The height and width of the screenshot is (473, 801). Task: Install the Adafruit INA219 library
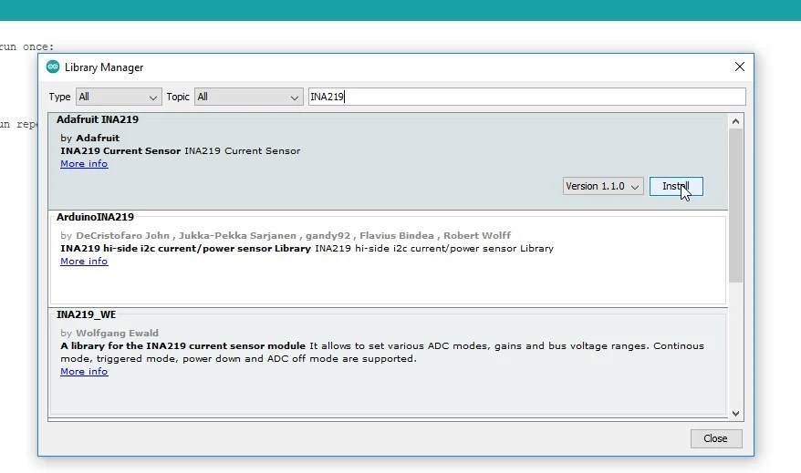pos(675,186)
